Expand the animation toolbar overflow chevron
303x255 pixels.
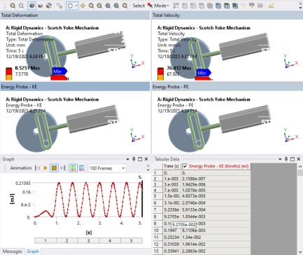pos(148,168)
